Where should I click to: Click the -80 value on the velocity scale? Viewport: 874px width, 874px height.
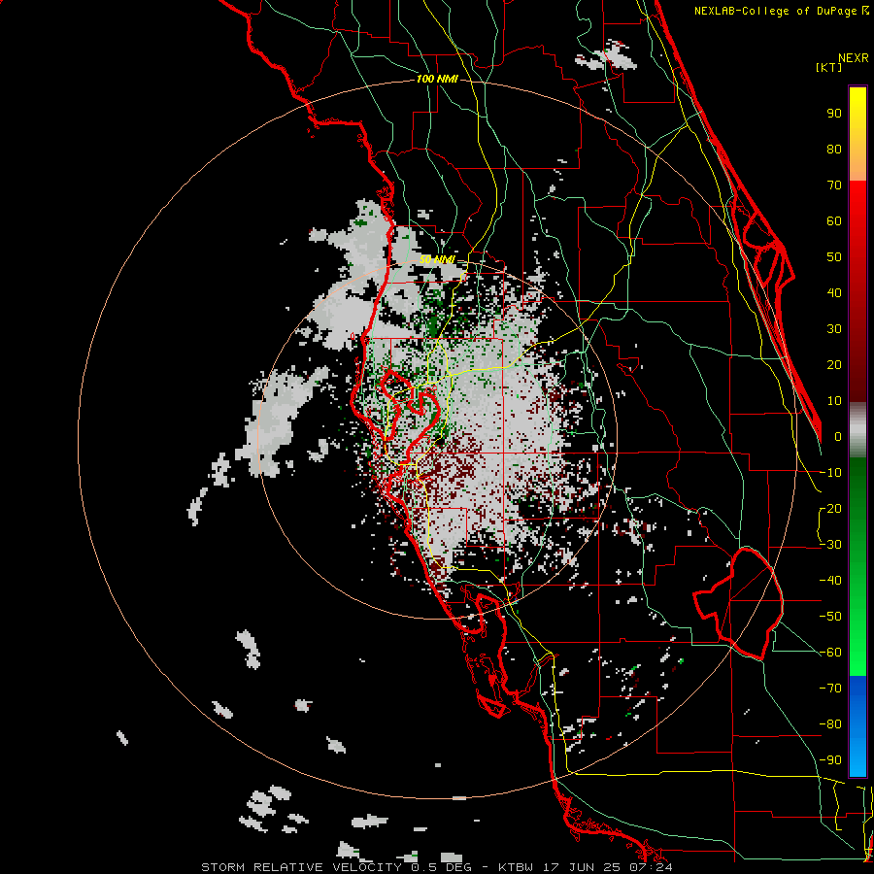830,724
